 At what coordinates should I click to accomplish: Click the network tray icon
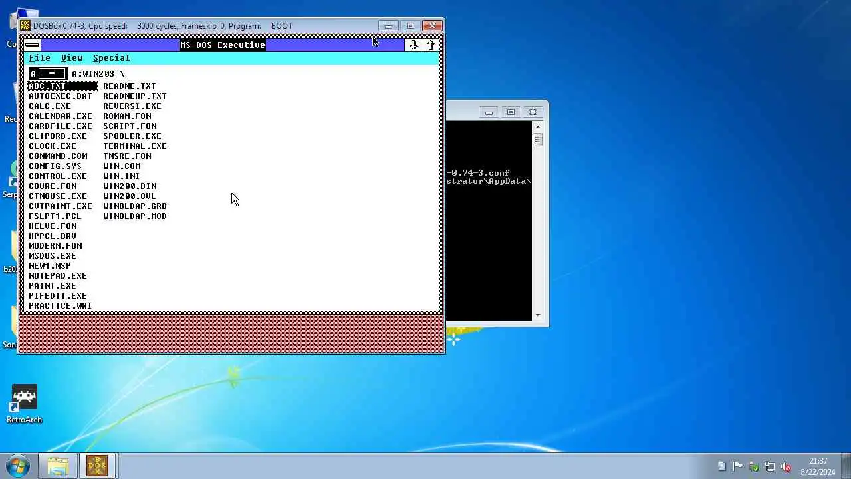coord(770,466)
